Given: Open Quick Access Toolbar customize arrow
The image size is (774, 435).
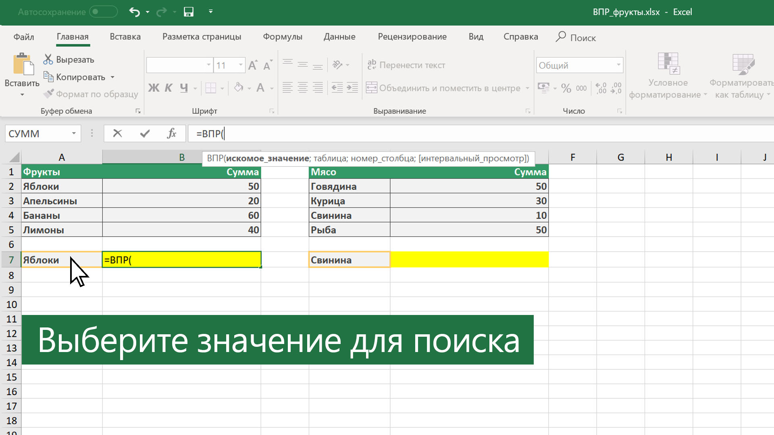Looking at the screenshot, I should point(210,11).
